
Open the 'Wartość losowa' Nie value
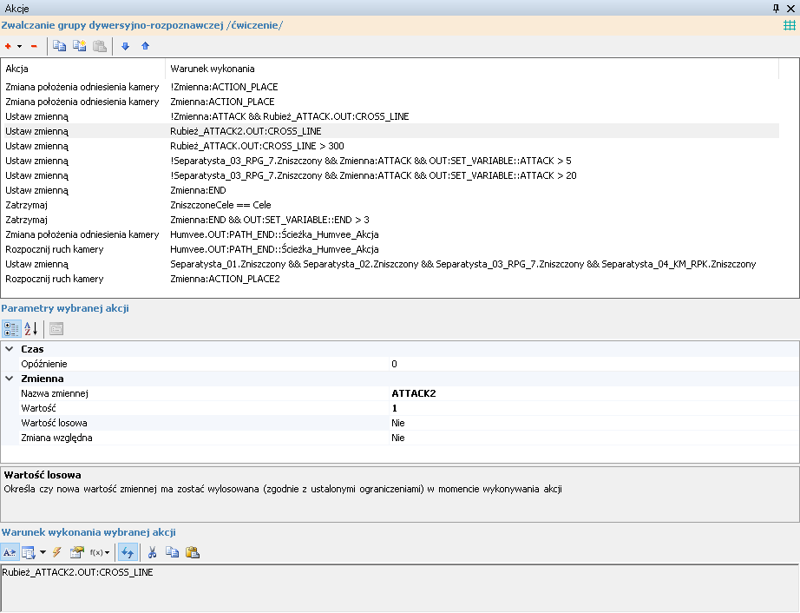pyautogui.click(x=593, y=423)
